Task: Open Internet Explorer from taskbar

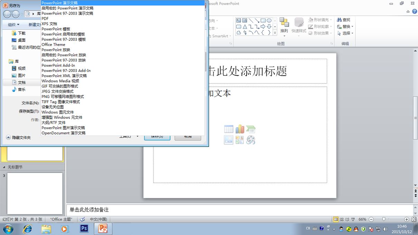Action: 27,228
